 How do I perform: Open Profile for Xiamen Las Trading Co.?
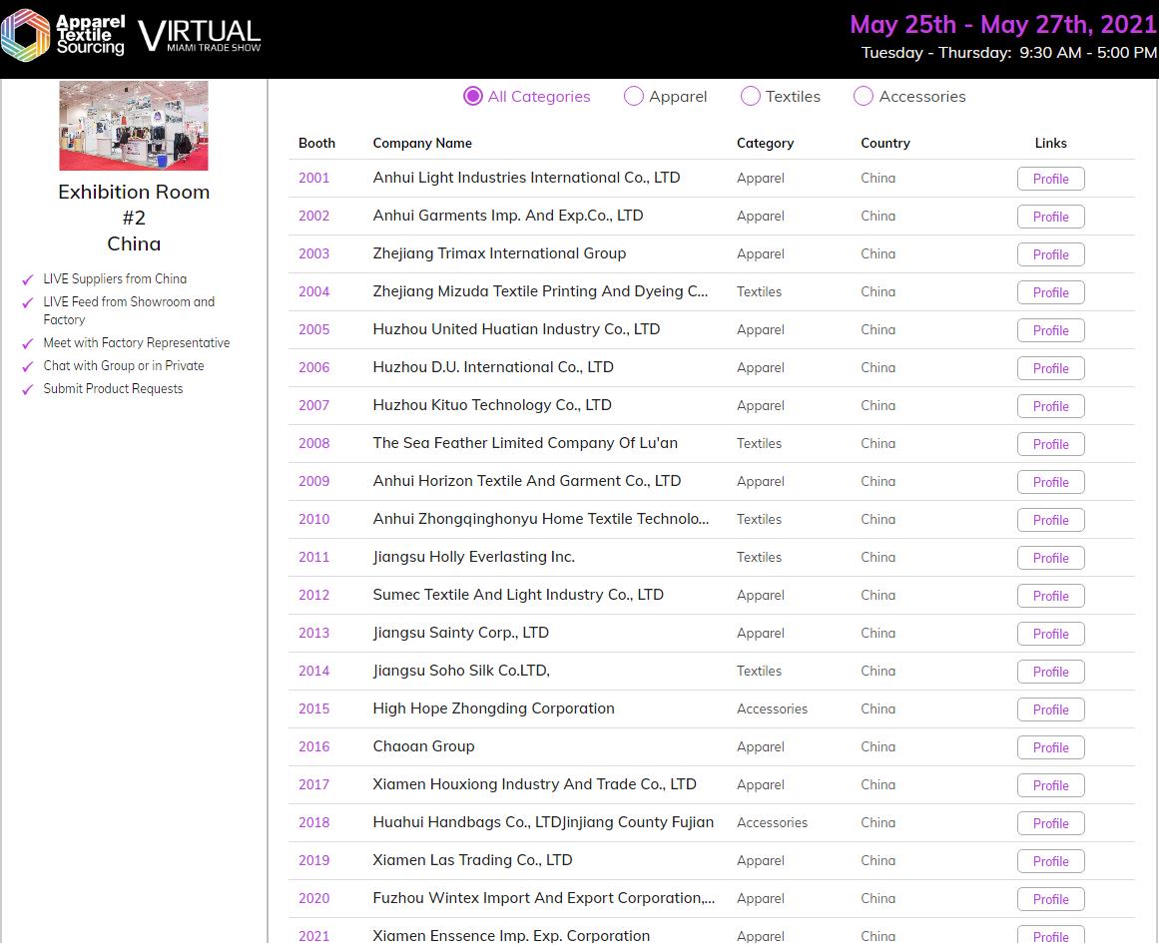[1050, 861]
